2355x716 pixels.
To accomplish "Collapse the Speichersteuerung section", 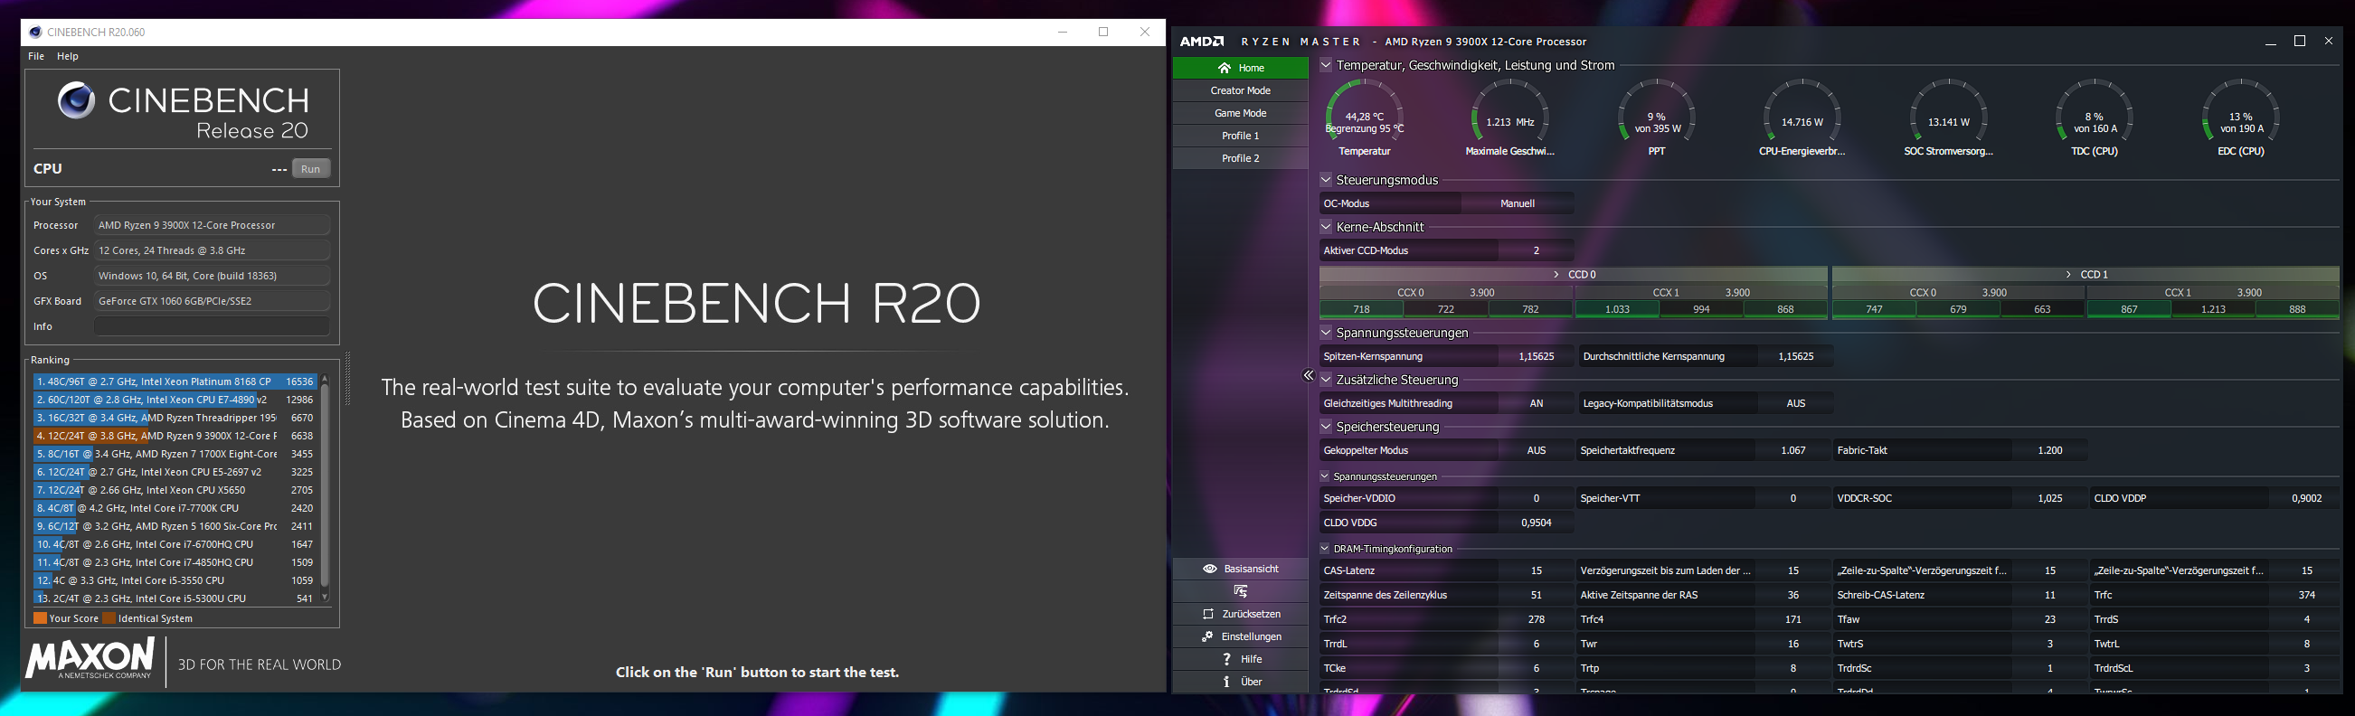I will tap(1326, 427).
